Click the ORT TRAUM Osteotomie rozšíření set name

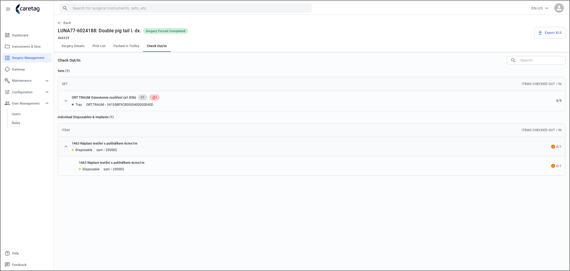point(104,97)
